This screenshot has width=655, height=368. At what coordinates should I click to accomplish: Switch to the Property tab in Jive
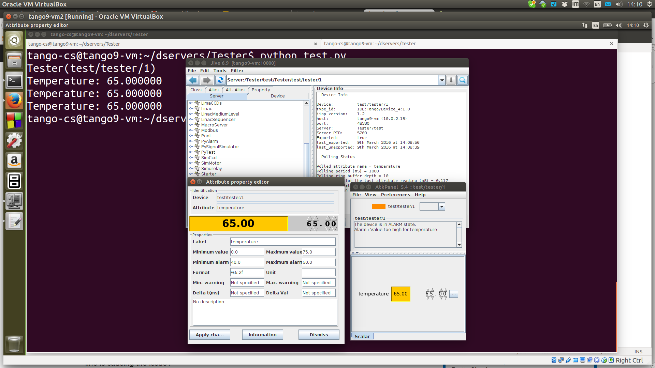point(261,90)
